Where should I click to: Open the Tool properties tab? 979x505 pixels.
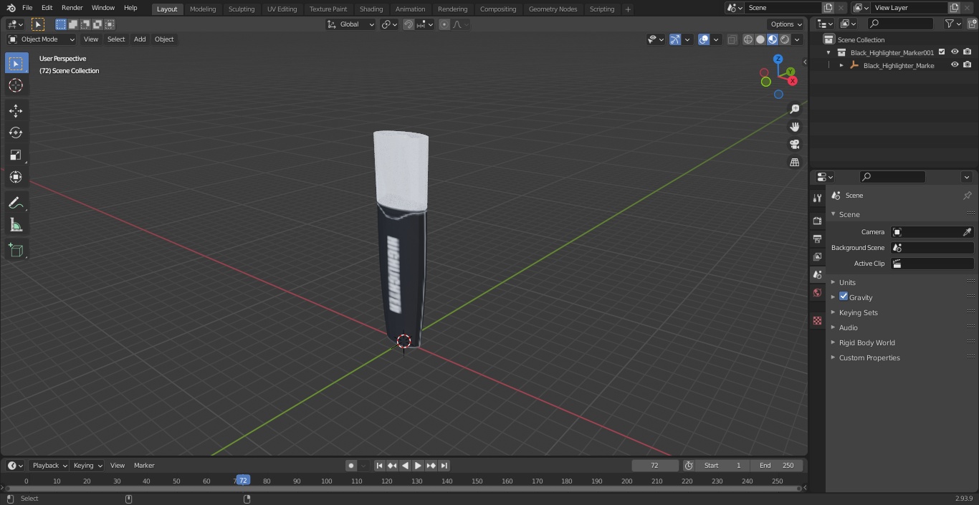pos(817,198)
